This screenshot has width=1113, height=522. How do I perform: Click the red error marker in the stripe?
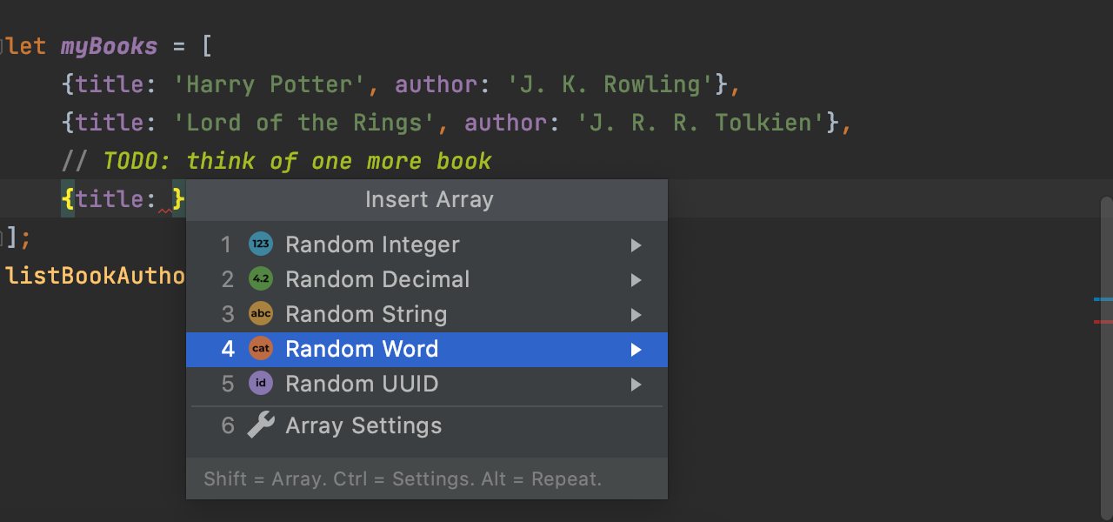click(x=1103, y=322)
